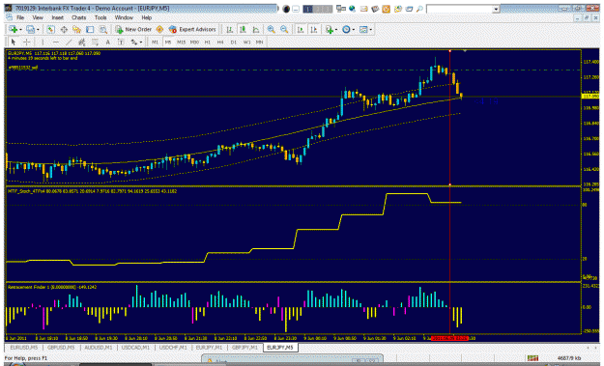This screenshot has width=604, height=366.
Task: Click the envelope mail icon in title bar
Action: (x=363, y=9)
